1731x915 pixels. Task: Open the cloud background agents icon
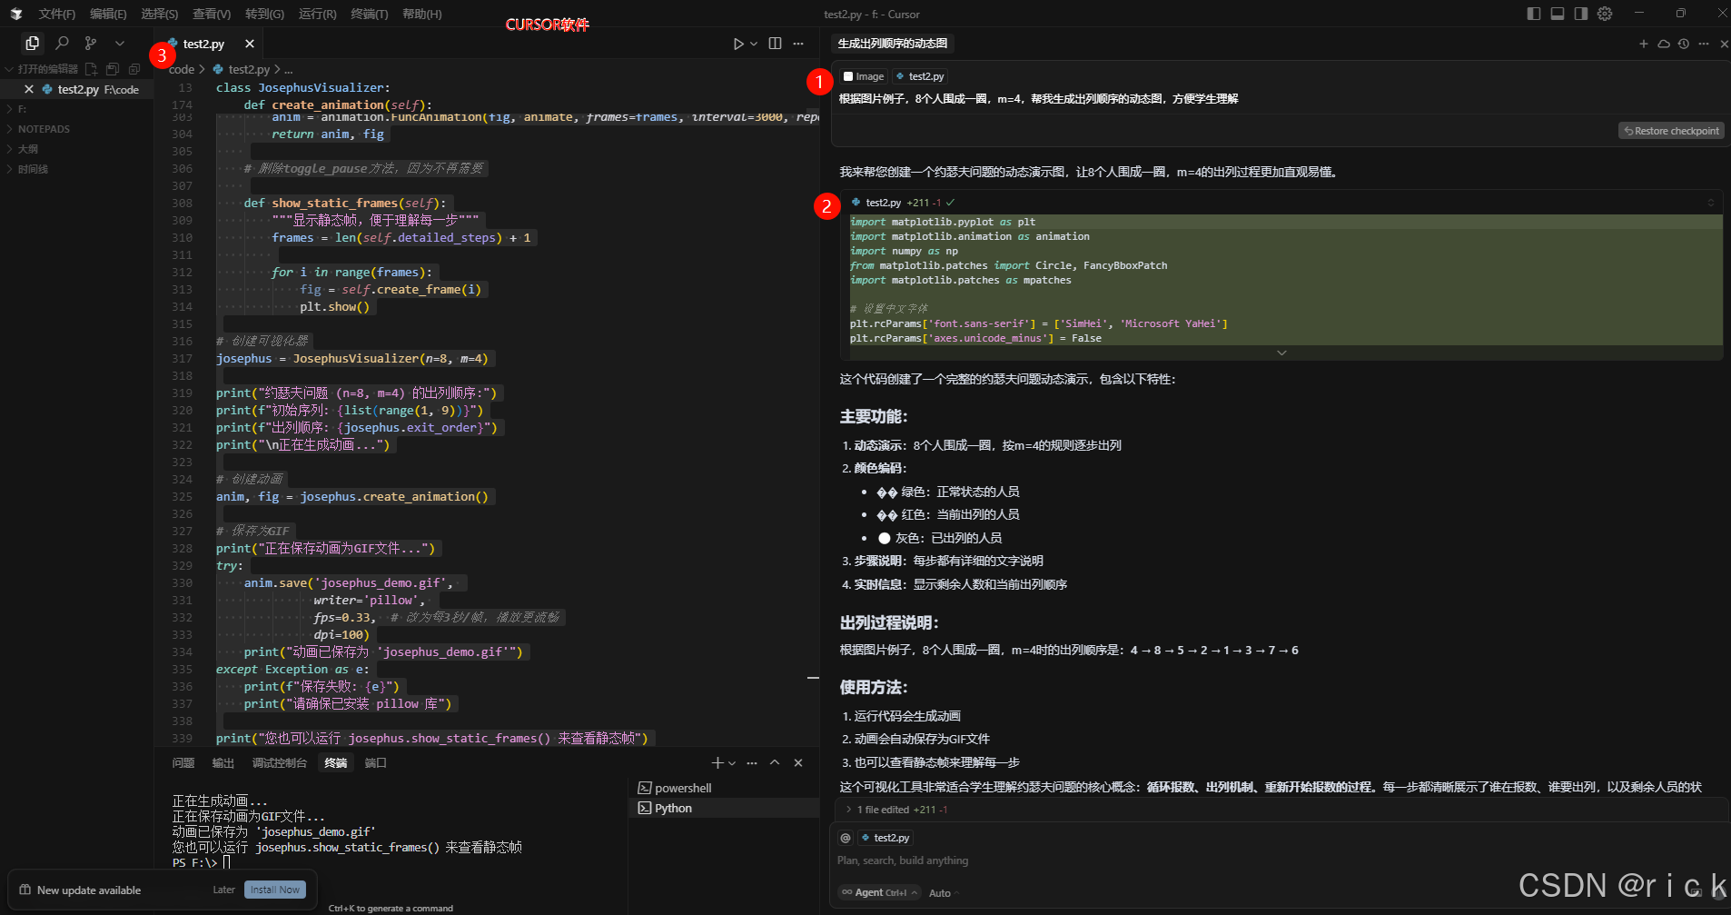(1663, 44)
